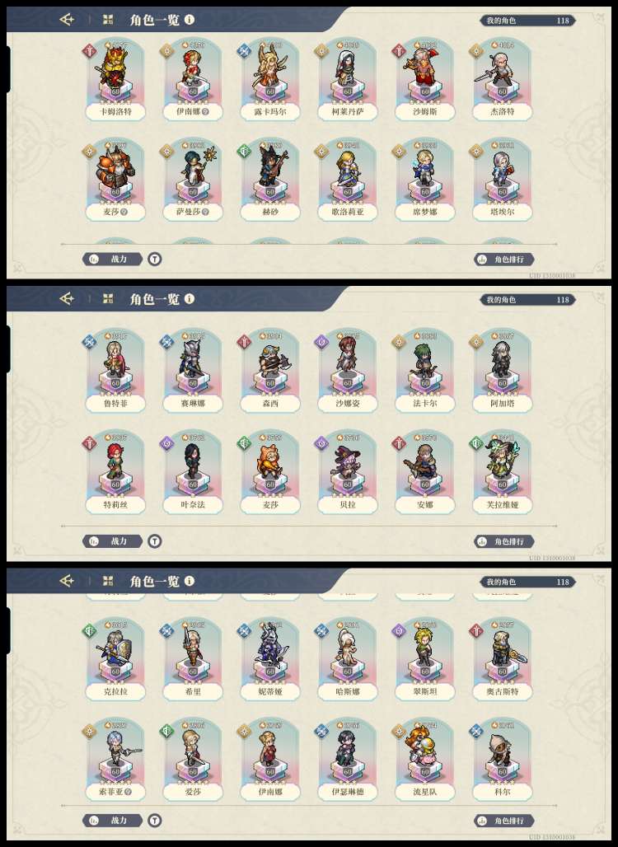Click blue wing class badge on 露卡玛尔 card
This screenshot has height=847, width=618.
coord(244,51)
